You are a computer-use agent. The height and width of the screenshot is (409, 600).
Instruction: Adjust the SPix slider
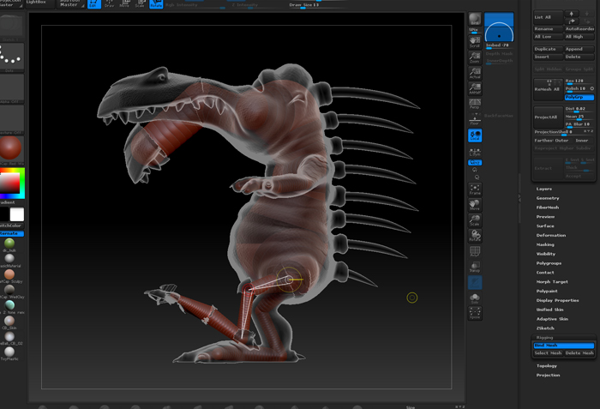[x=474, y=31]
